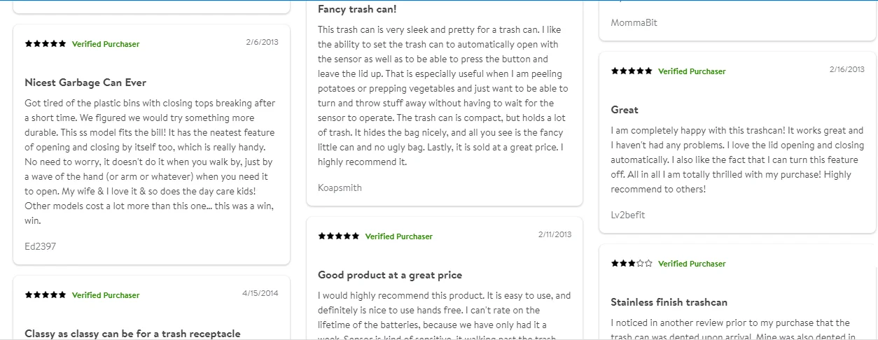This screenshot has width=878, height=340.
Task: Click the 2/11/2013 review date
Action: [555, 234]
